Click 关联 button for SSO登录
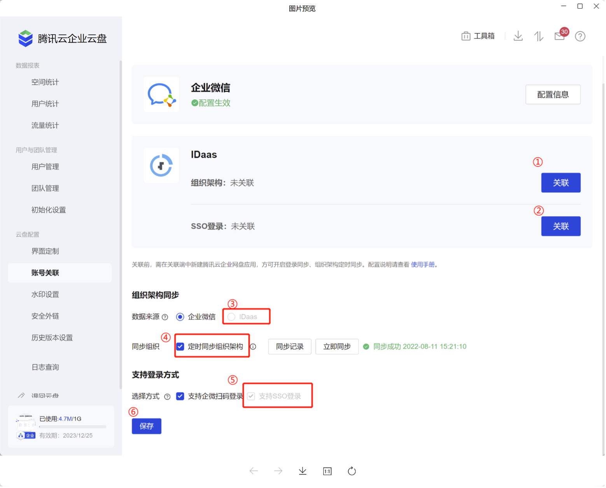Image resolution: width=606 pixels, height=488 pixels. (561, 226)
